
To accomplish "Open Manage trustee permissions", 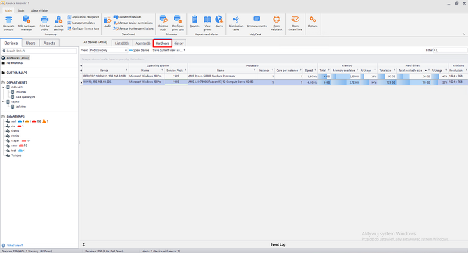I will coord(133,29).
